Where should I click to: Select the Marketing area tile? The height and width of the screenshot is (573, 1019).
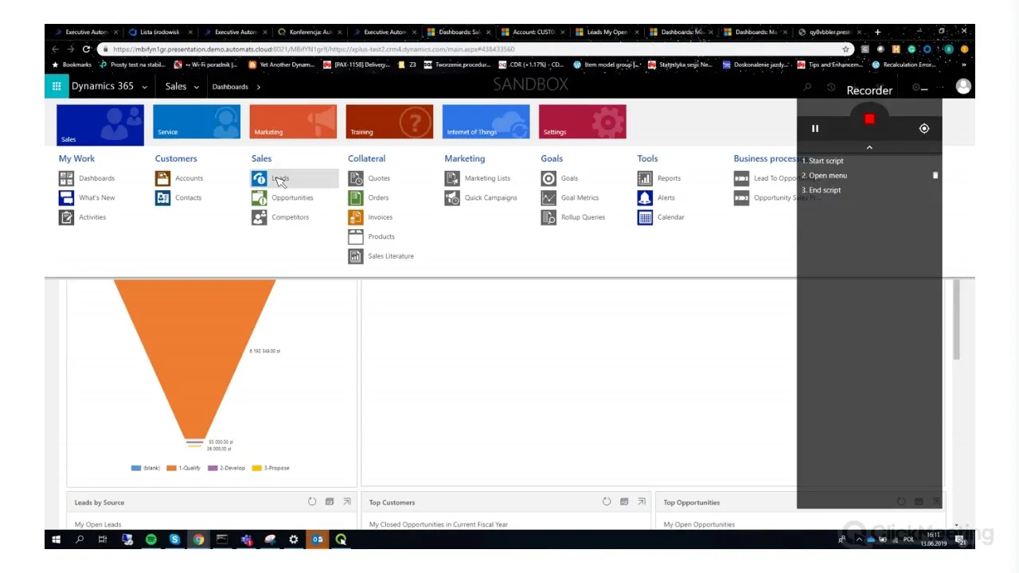[293, 123]
